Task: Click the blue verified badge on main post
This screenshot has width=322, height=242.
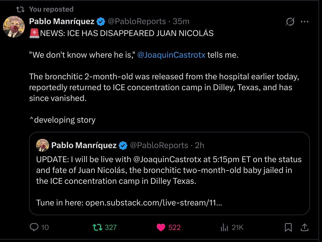Action: point(101,21)
